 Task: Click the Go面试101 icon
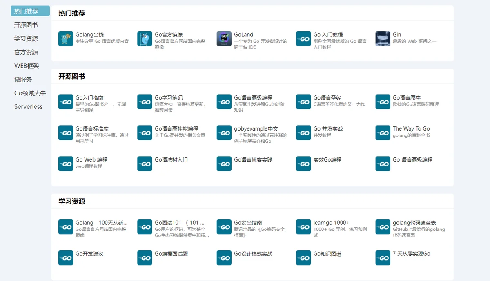(x=145, y=227)
